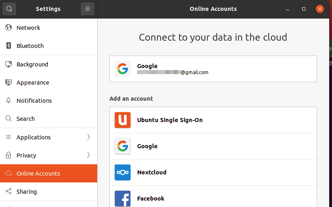
Task: Click the Applications grid icon
Action: tap(8, 137)
